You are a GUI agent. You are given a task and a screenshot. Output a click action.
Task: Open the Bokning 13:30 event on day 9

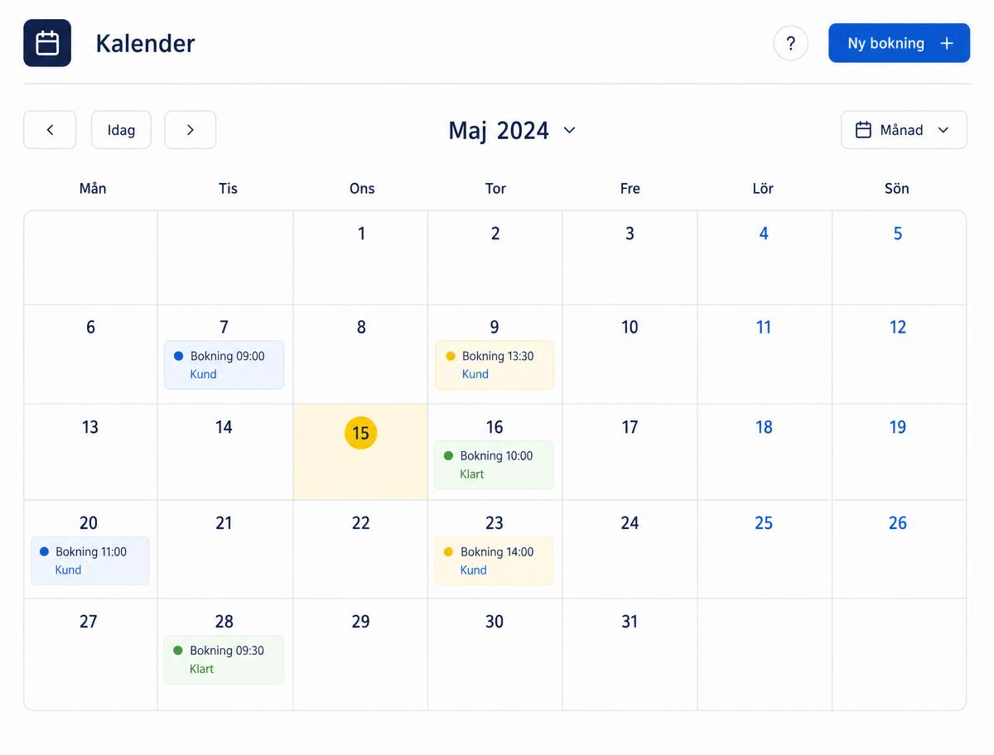point(495,365)
